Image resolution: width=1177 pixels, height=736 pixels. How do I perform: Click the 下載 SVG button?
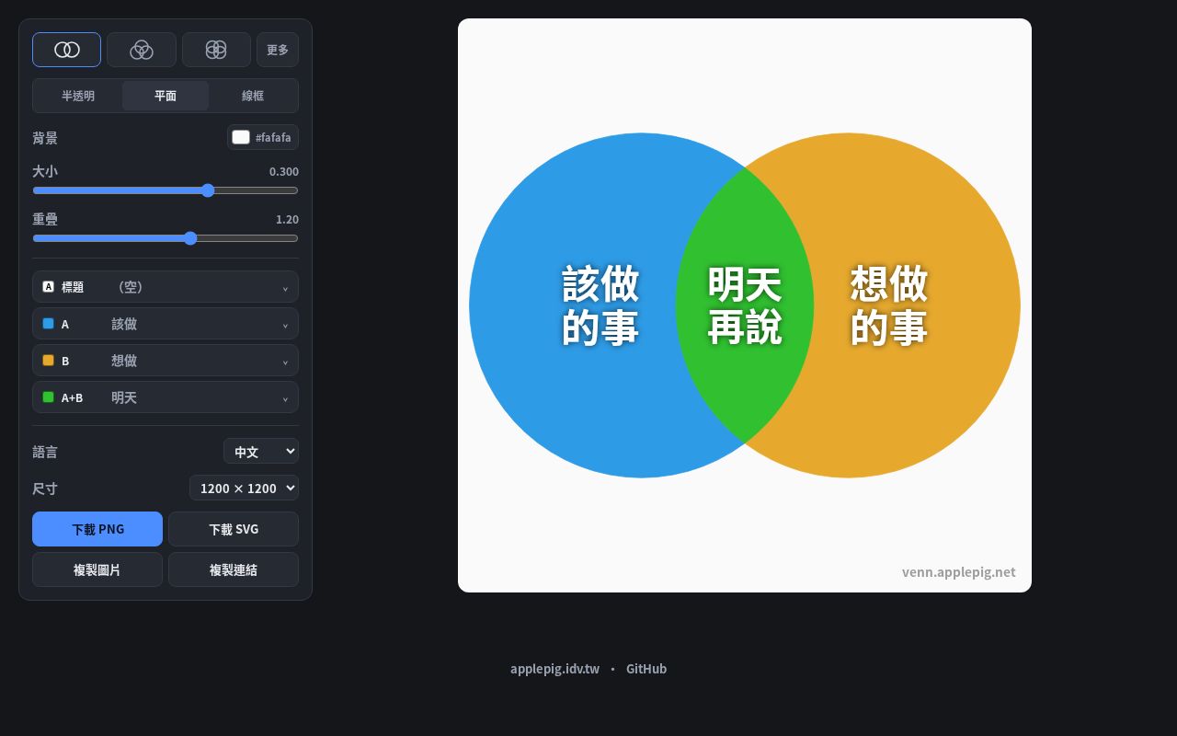[x=234, y=529]
